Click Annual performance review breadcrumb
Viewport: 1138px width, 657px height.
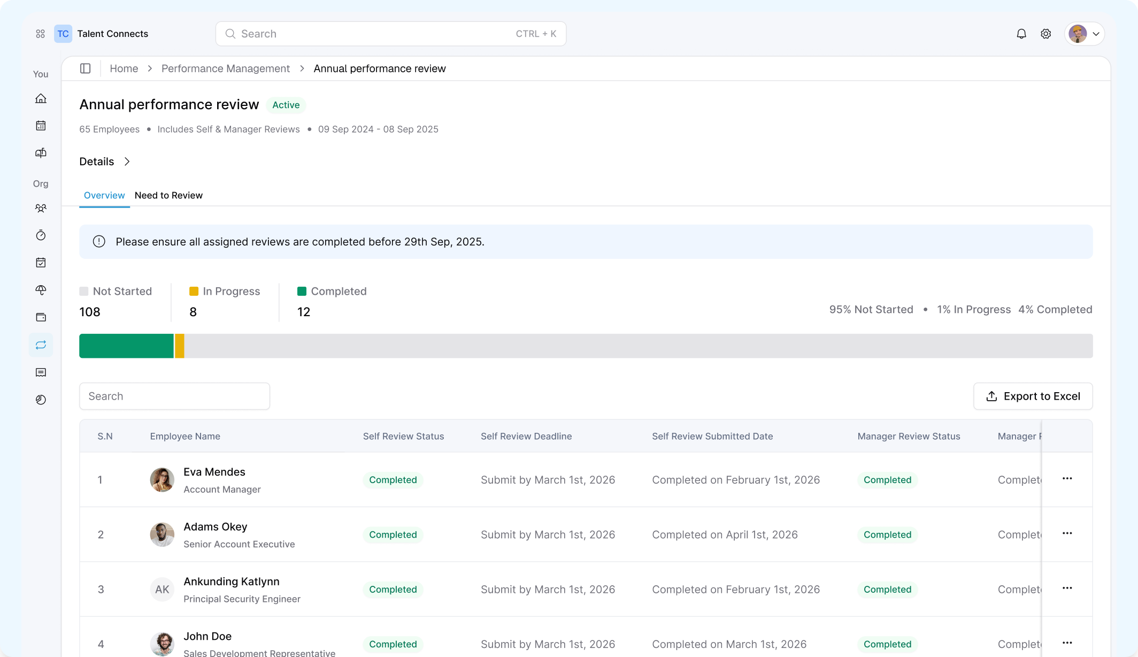380,68
